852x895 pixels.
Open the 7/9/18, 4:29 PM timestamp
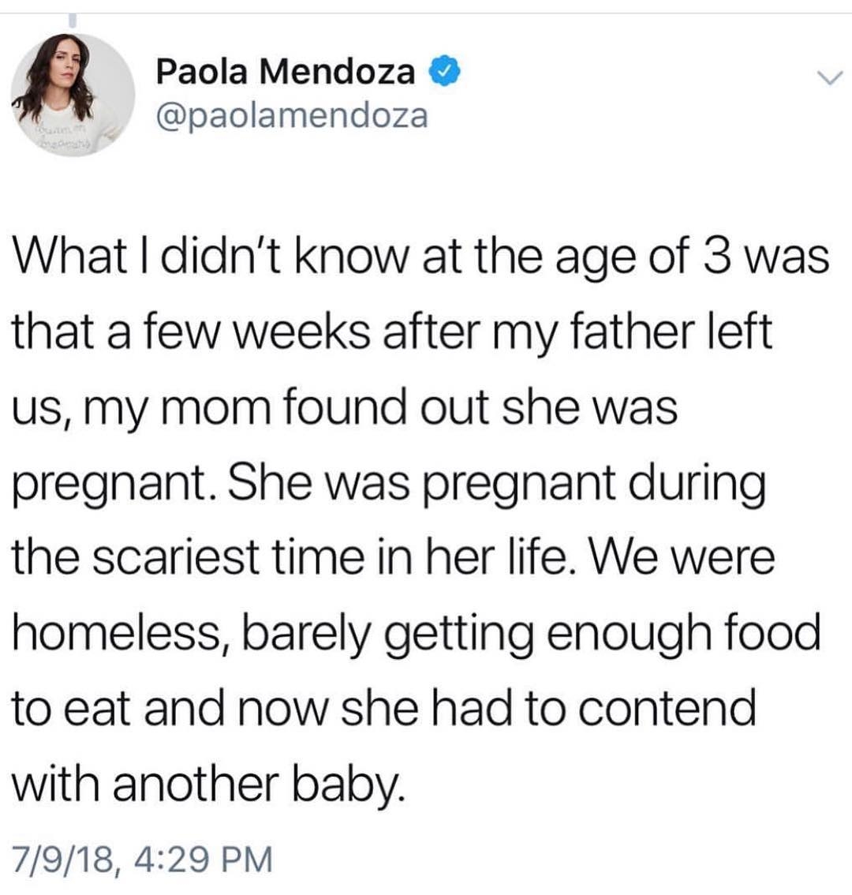(x=142, y=859)
